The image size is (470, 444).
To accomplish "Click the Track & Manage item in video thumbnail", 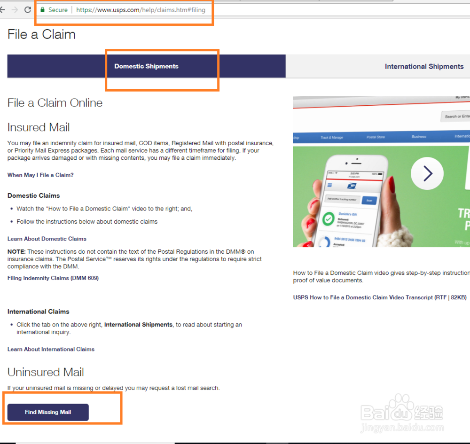I will [332, 138].
